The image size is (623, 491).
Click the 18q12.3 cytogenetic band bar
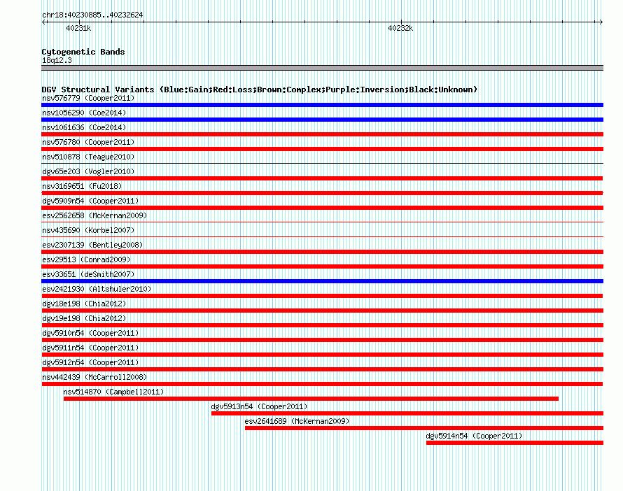click(322, 68)
